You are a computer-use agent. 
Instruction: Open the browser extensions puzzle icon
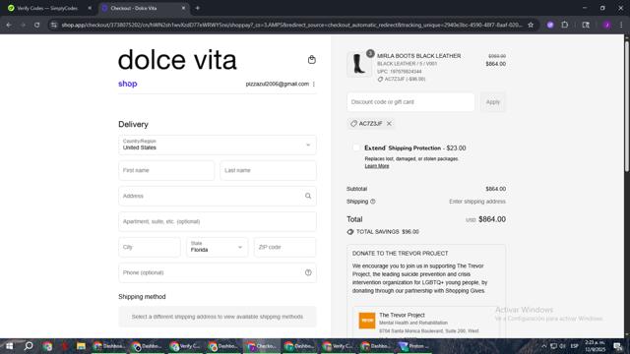tap(564, 25)
